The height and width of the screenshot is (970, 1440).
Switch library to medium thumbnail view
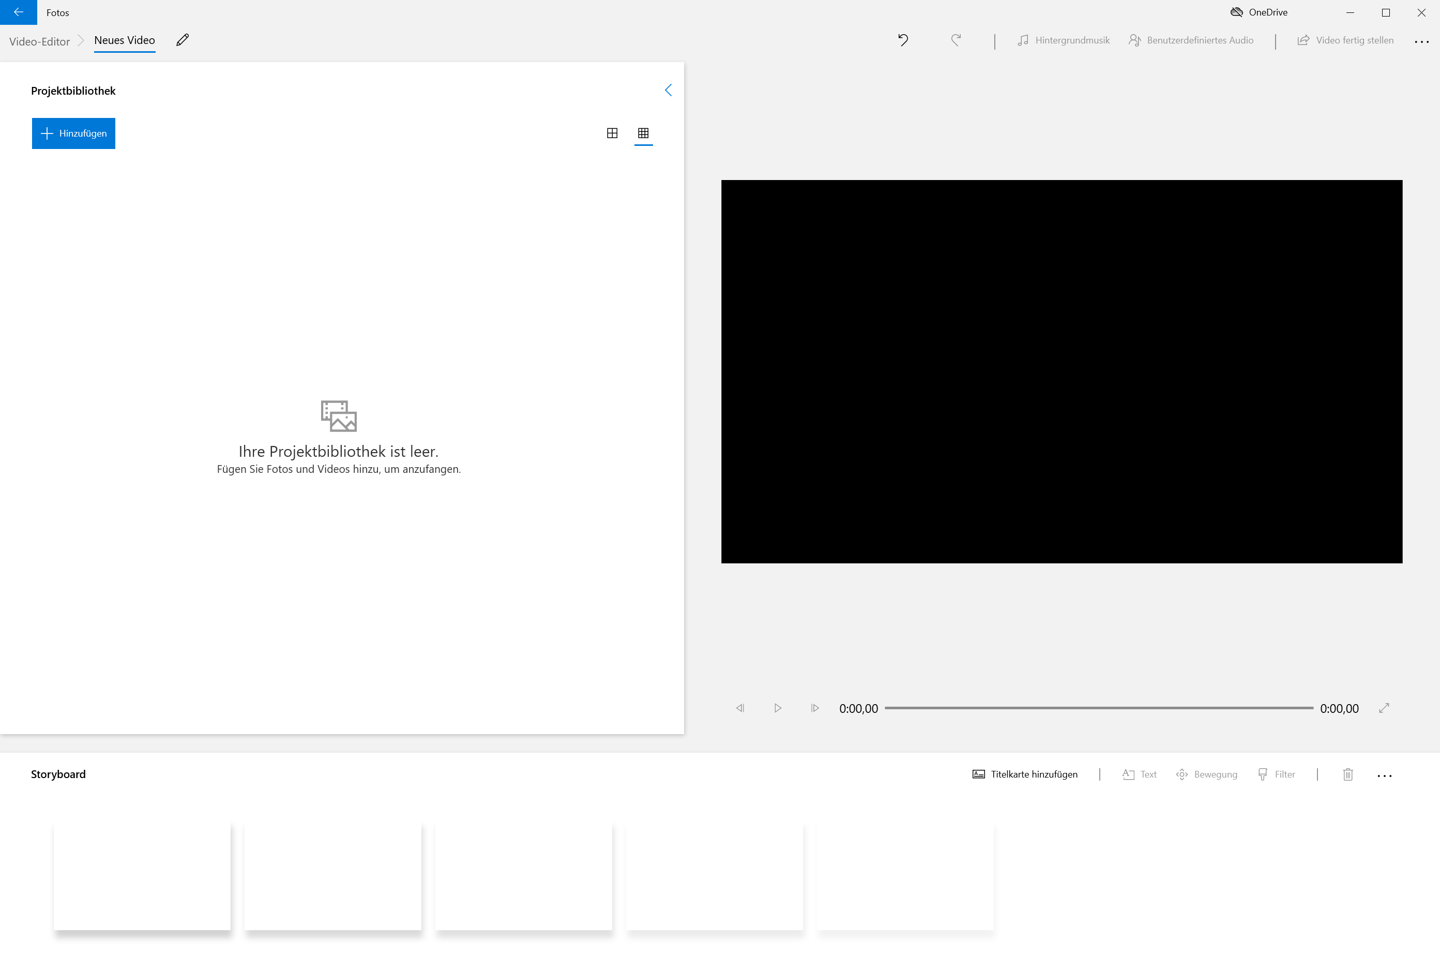tap(612, 133)
